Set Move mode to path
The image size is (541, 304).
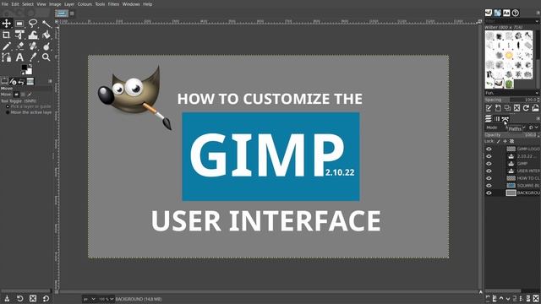click(30, 95)
